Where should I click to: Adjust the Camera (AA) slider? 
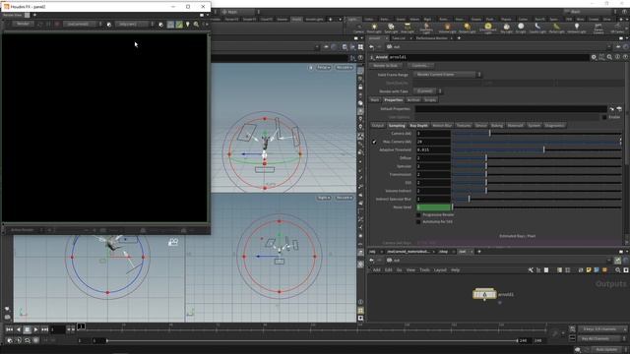536,134
